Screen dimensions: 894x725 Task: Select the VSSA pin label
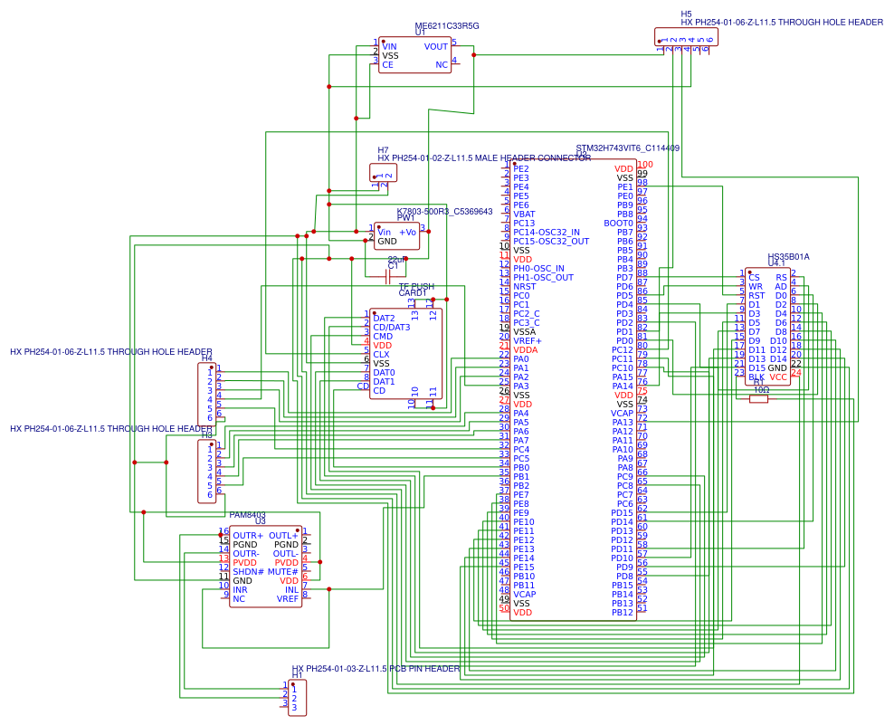pyautogui.click(x=525, y=331)
